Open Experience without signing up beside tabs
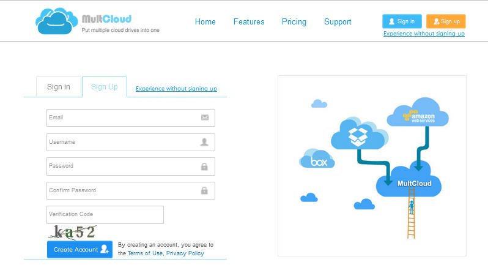 176,89
